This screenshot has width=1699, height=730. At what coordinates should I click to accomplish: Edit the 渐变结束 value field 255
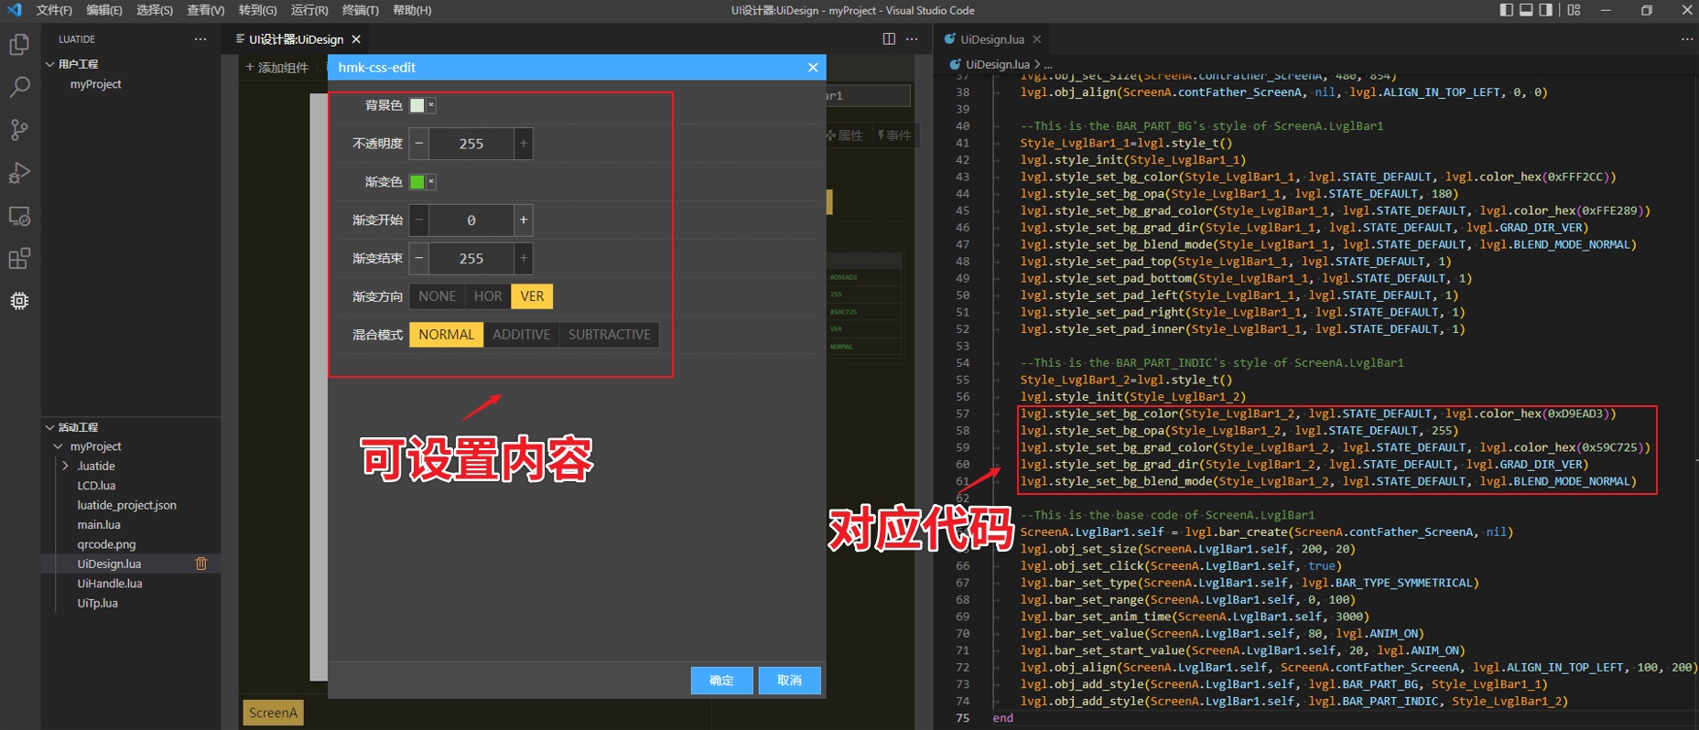[x=471, y=258]
